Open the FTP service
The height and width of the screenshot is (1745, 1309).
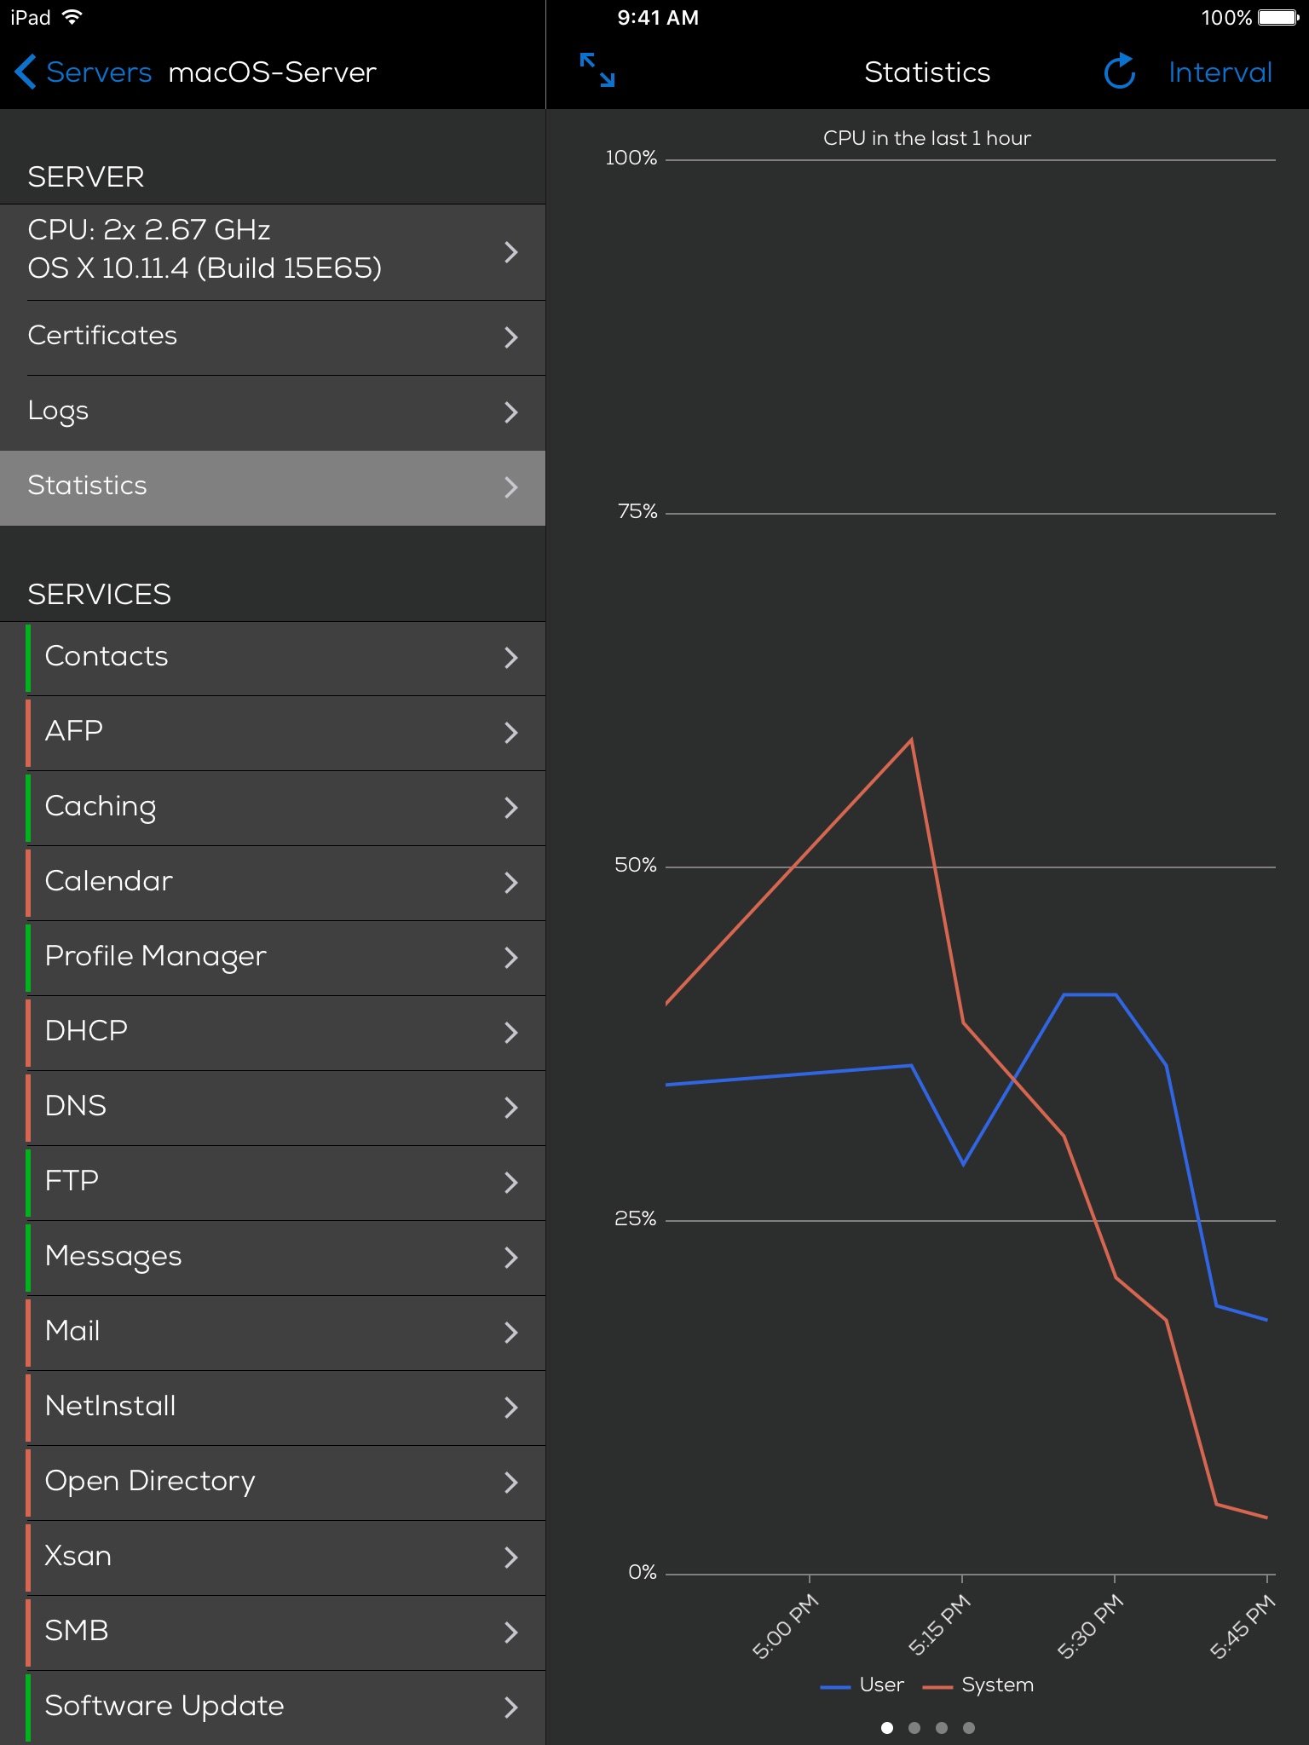273,1183
